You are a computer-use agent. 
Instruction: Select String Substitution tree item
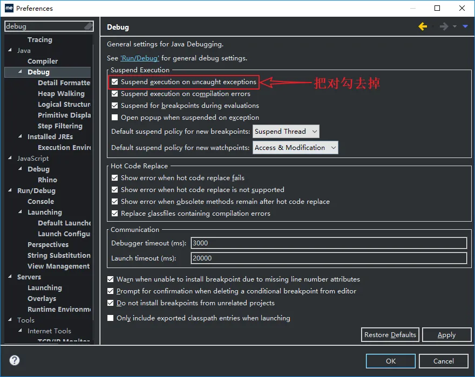[59, 255]
